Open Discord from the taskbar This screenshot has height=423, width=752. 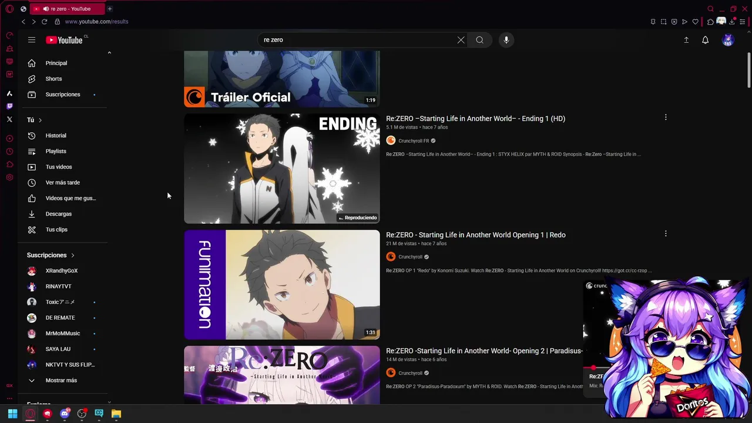coord(65,414)
